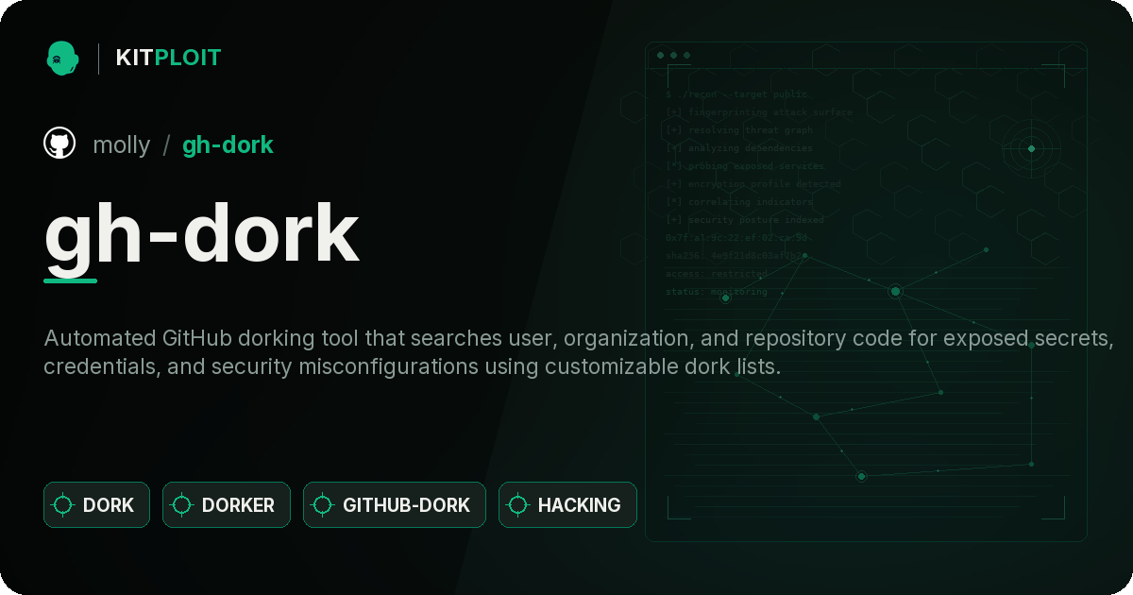The image size is (1133, 595).
Task: Click the 'access: restricted' terminal line
Action: pos(717,274)
